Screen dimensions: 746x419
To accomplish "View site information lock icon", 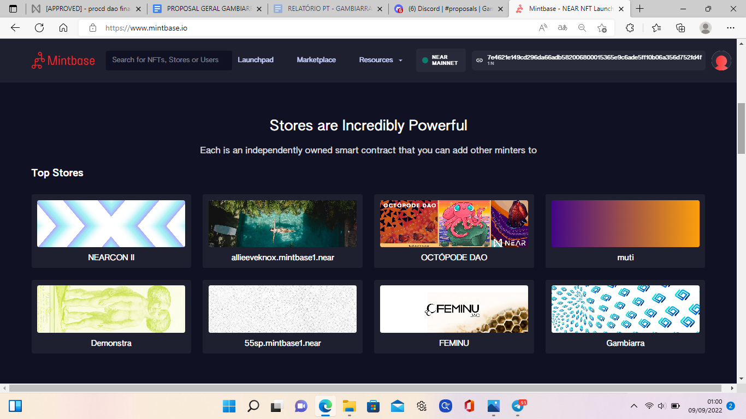I will tap(93, 28).
